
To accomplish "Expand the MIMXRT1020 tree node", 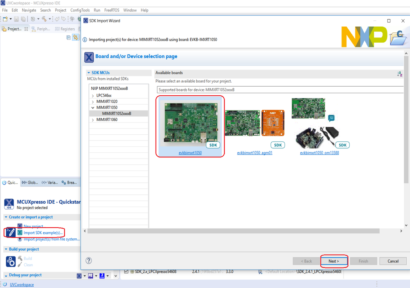I will coord(93,101).
